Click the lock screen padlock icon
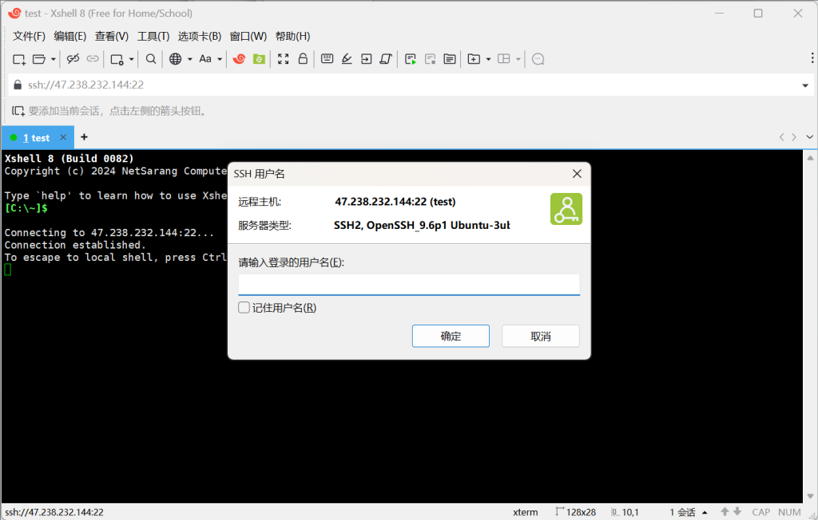 click(x=303, y=59)
